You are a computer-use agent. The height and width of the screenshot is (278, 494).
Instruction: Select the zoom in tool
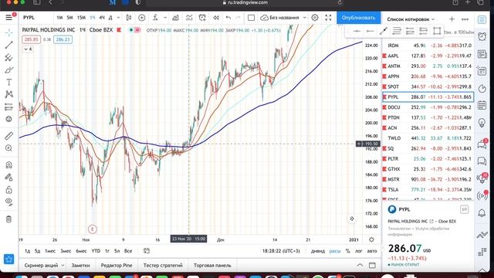[8, 148]
